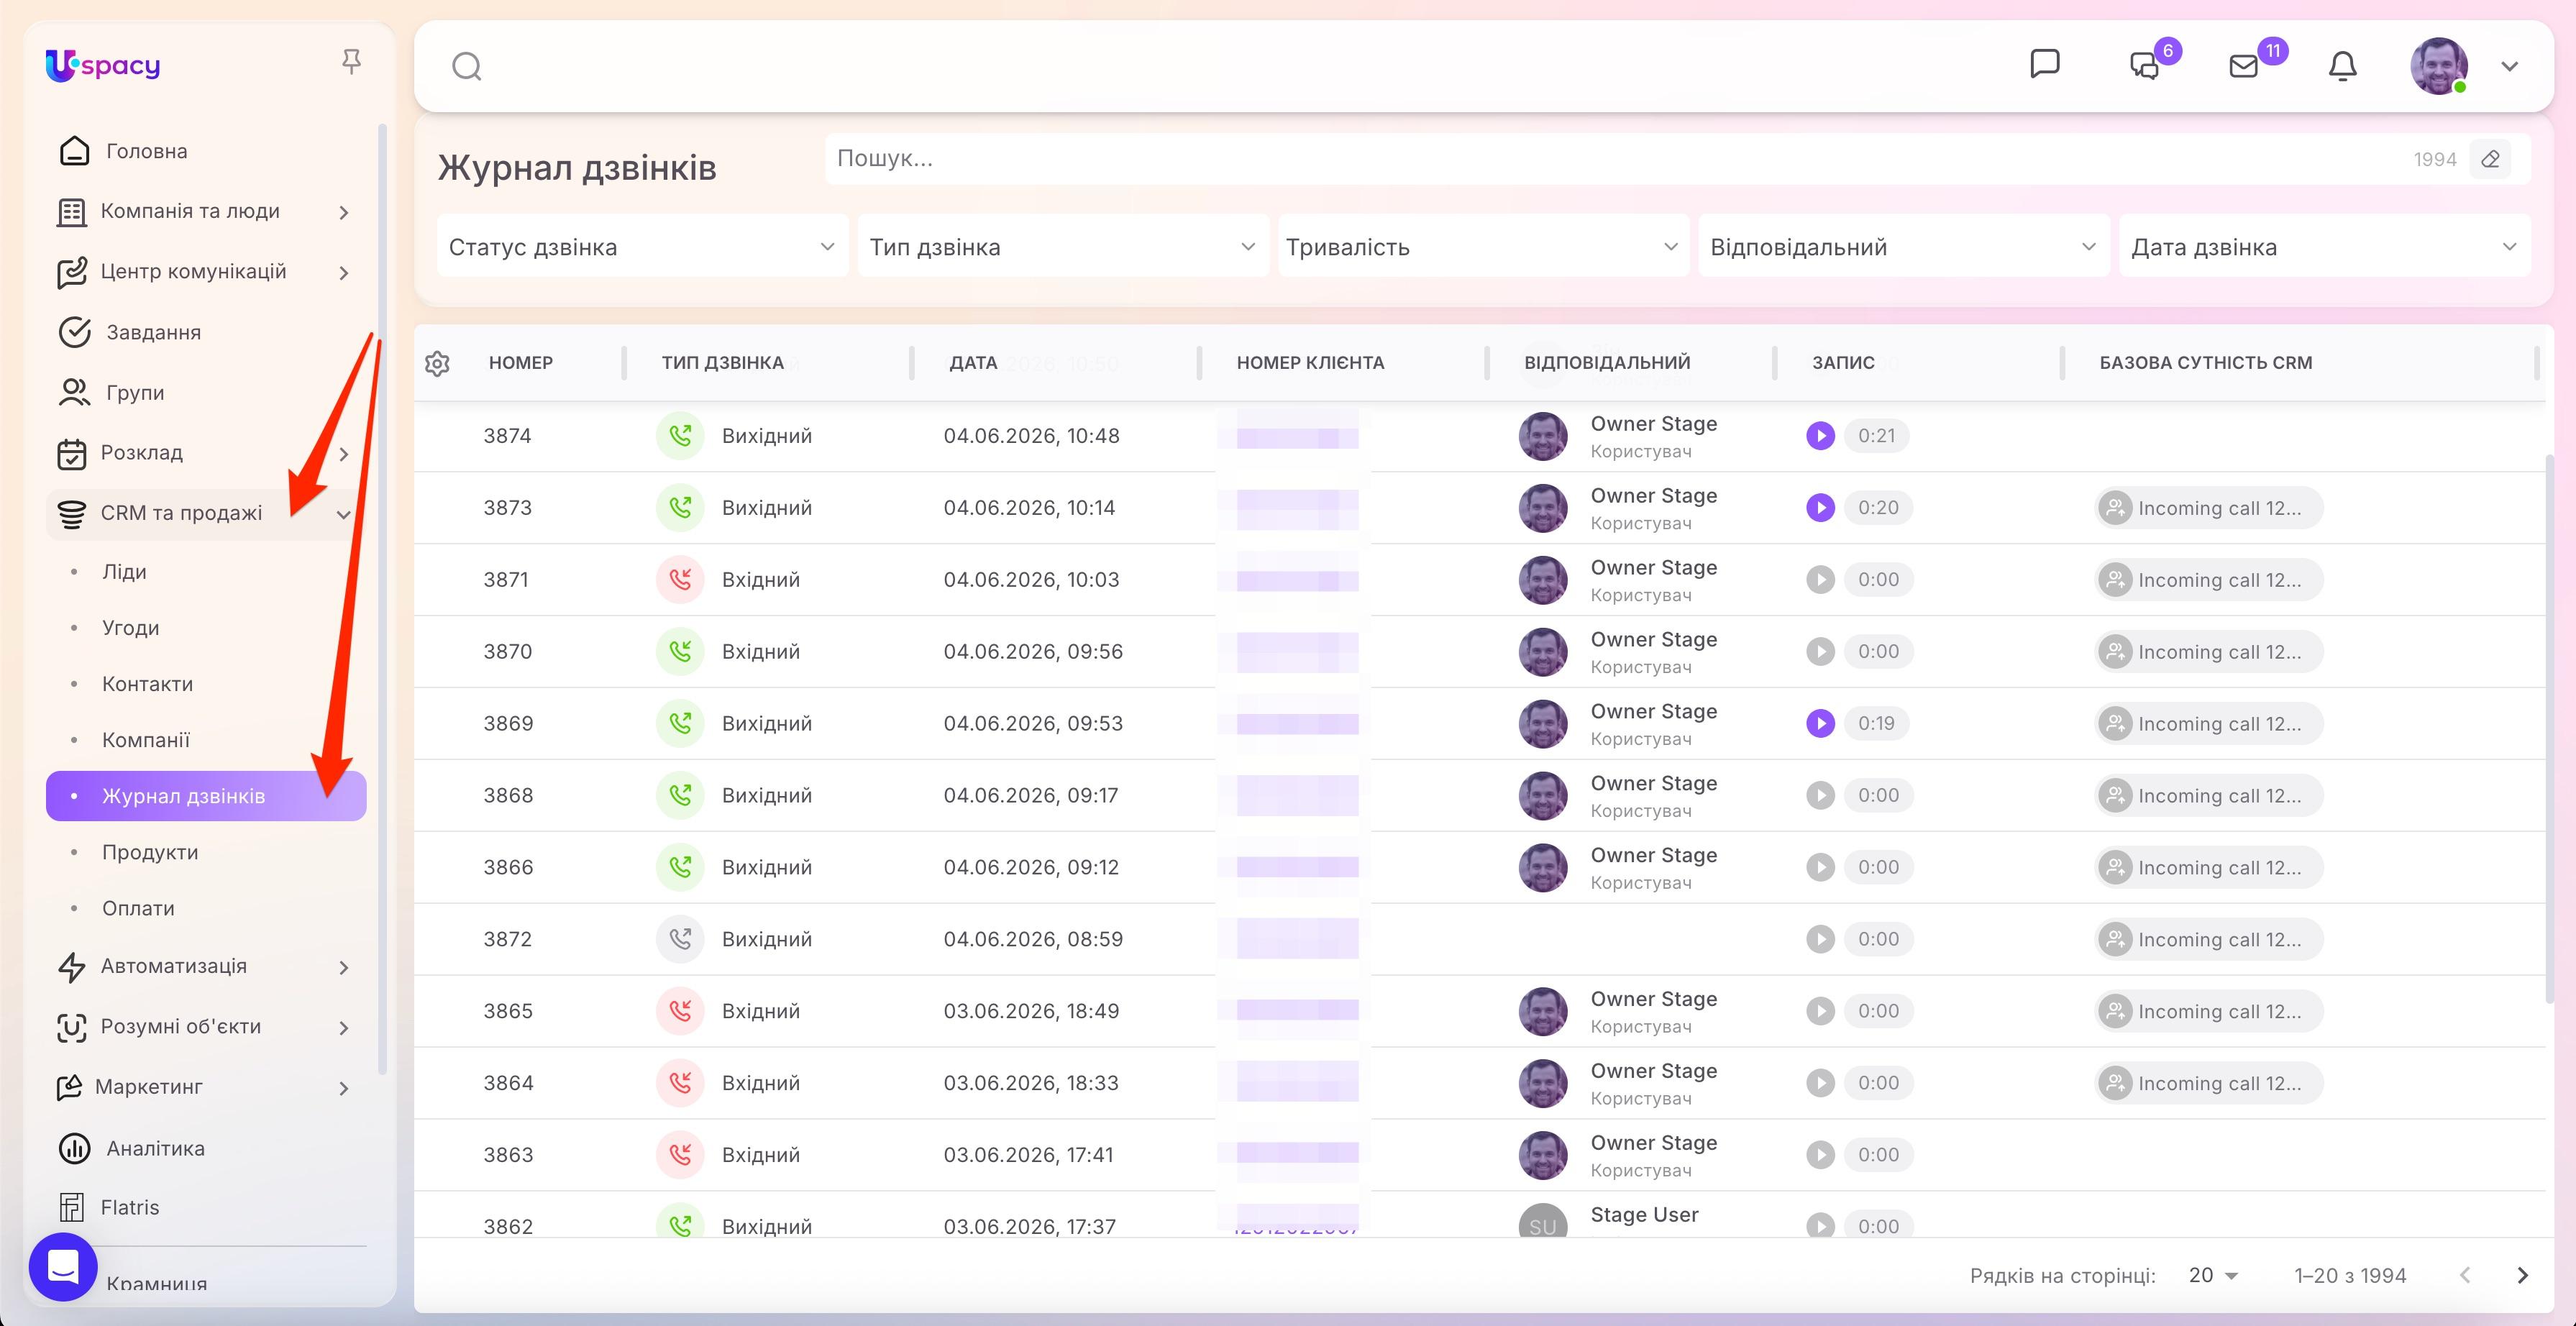Open the mail icon with 11 badge

[2244, 66]
